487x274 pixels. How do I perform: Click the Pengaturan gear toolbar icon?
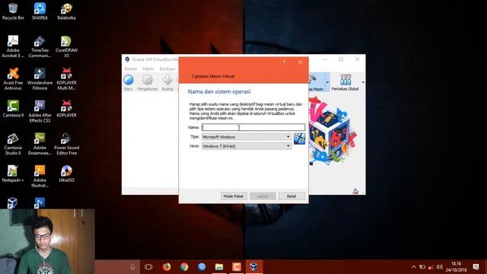coord(147,82)
